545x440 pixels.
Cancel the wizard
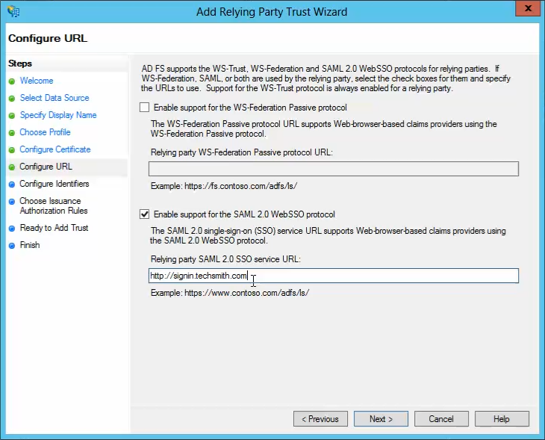(441, 419)
